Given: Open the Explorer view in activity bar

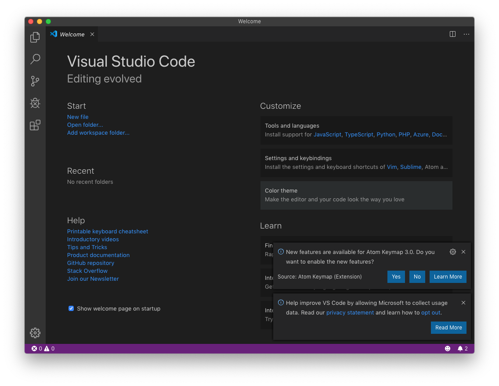Looking at the screenshot, I should point(35,37).
